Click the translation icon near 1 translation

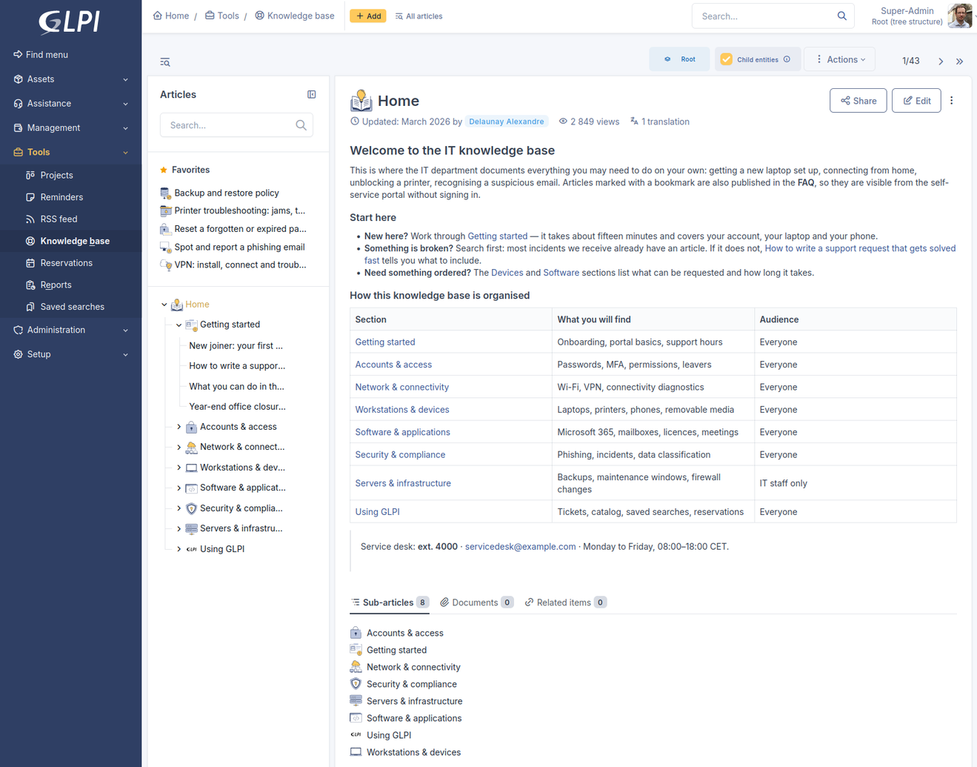(634, 121)
